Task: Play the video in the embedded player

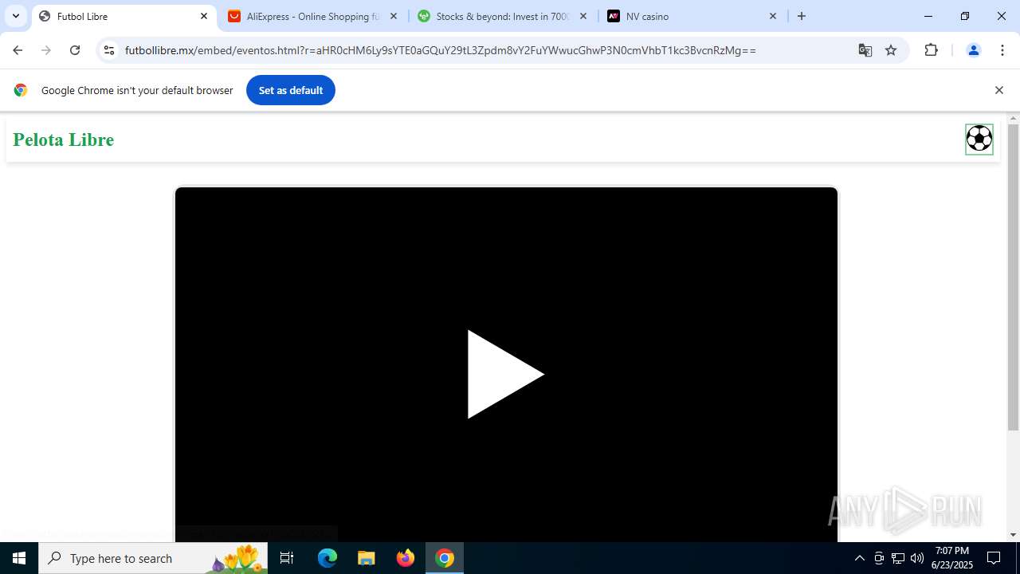Action: pos(505,374)
